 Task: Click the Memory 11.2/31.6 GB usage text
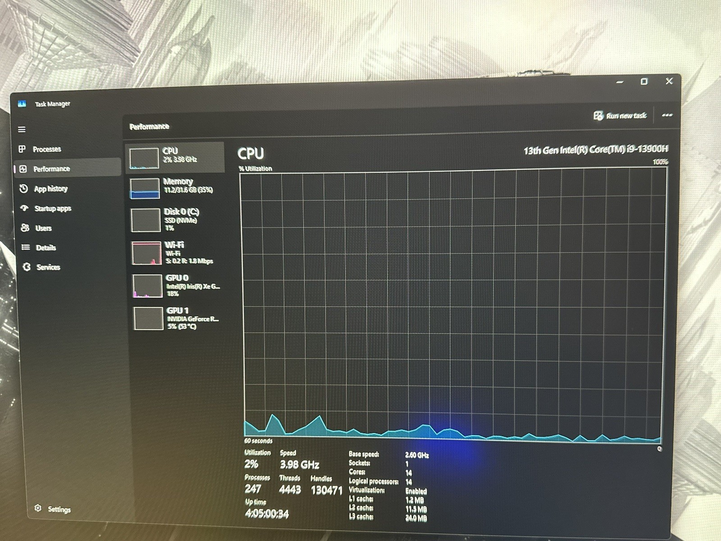(188, 190)
